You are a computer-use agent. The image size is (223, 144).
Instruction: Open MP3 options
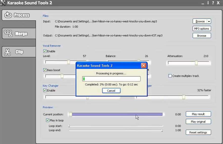tap(202, 29)
